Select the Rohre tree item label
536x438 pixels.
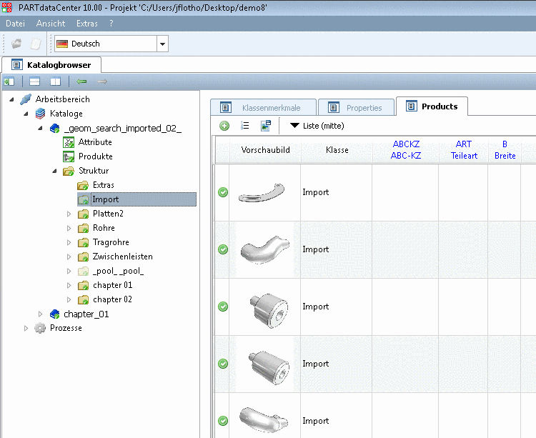104,228
